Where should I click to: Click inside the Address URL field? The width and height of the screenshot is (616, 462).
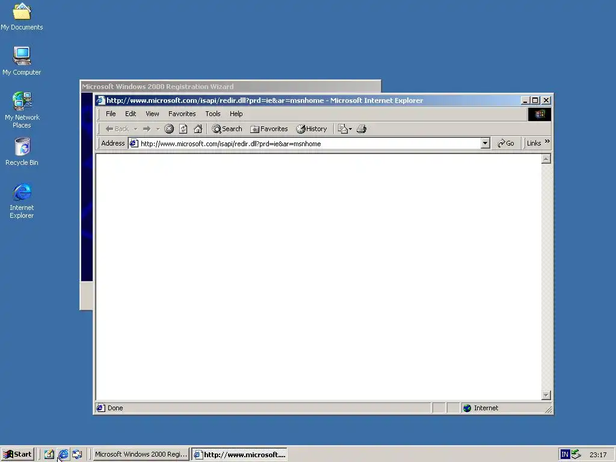[310, 144]
